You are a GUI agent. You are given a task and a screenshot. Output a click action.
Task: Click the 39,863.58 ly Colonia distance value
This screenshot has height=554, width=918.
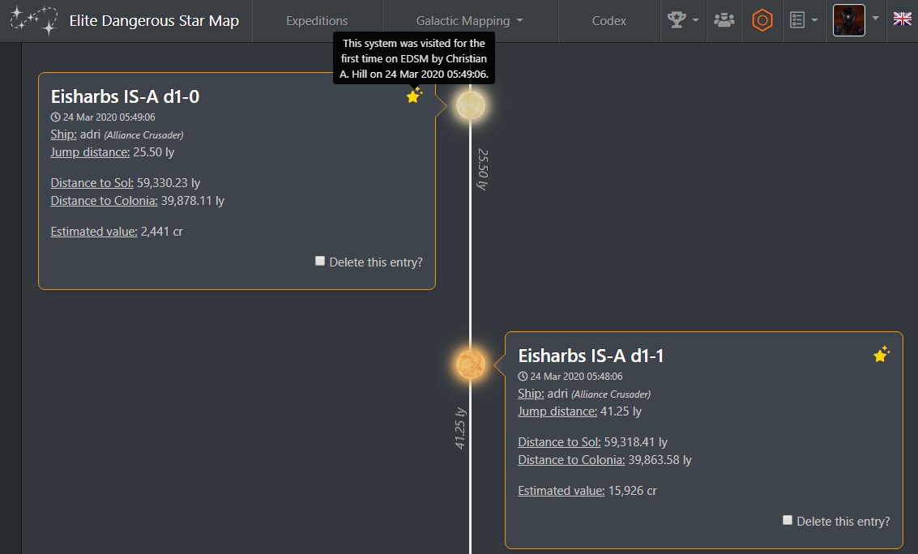tap(660, 460)
